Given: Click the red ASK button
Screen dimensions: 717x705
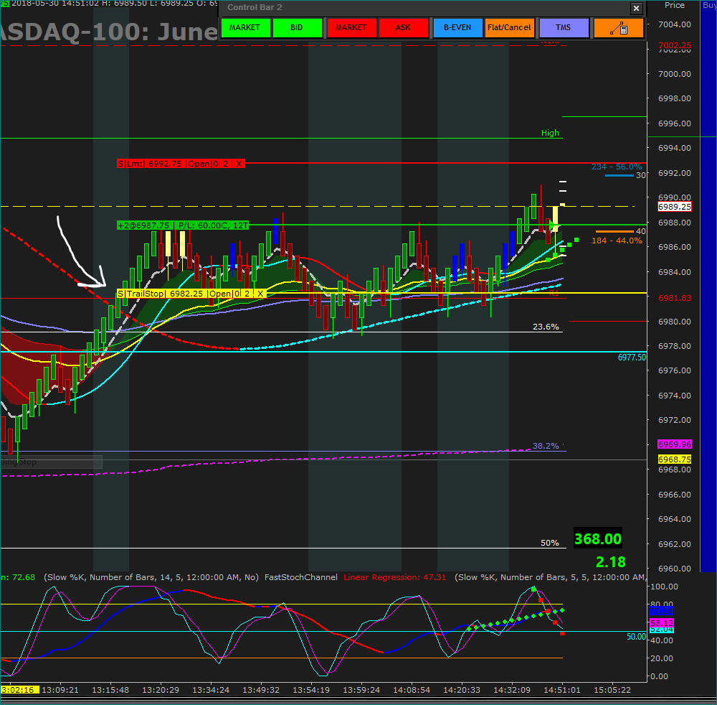Looking at the screenshot, I should (x=403, y=28).
